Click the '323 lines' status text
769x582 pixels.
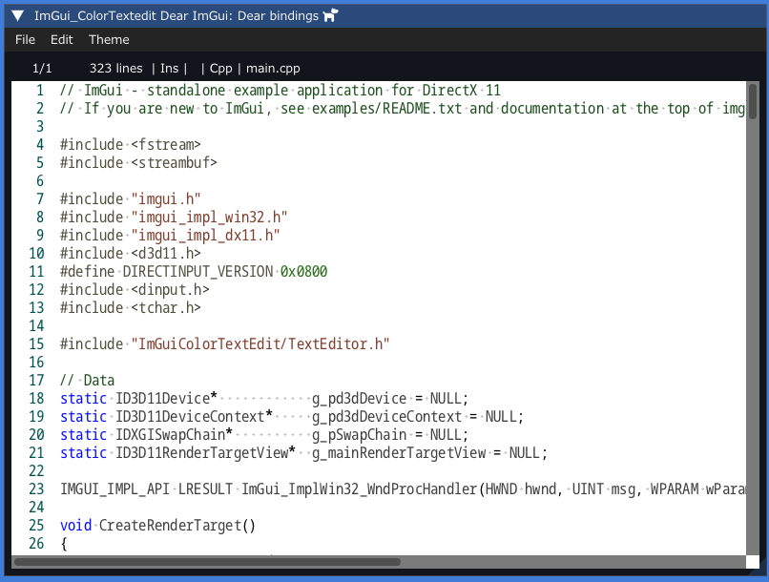coord(115,68)
